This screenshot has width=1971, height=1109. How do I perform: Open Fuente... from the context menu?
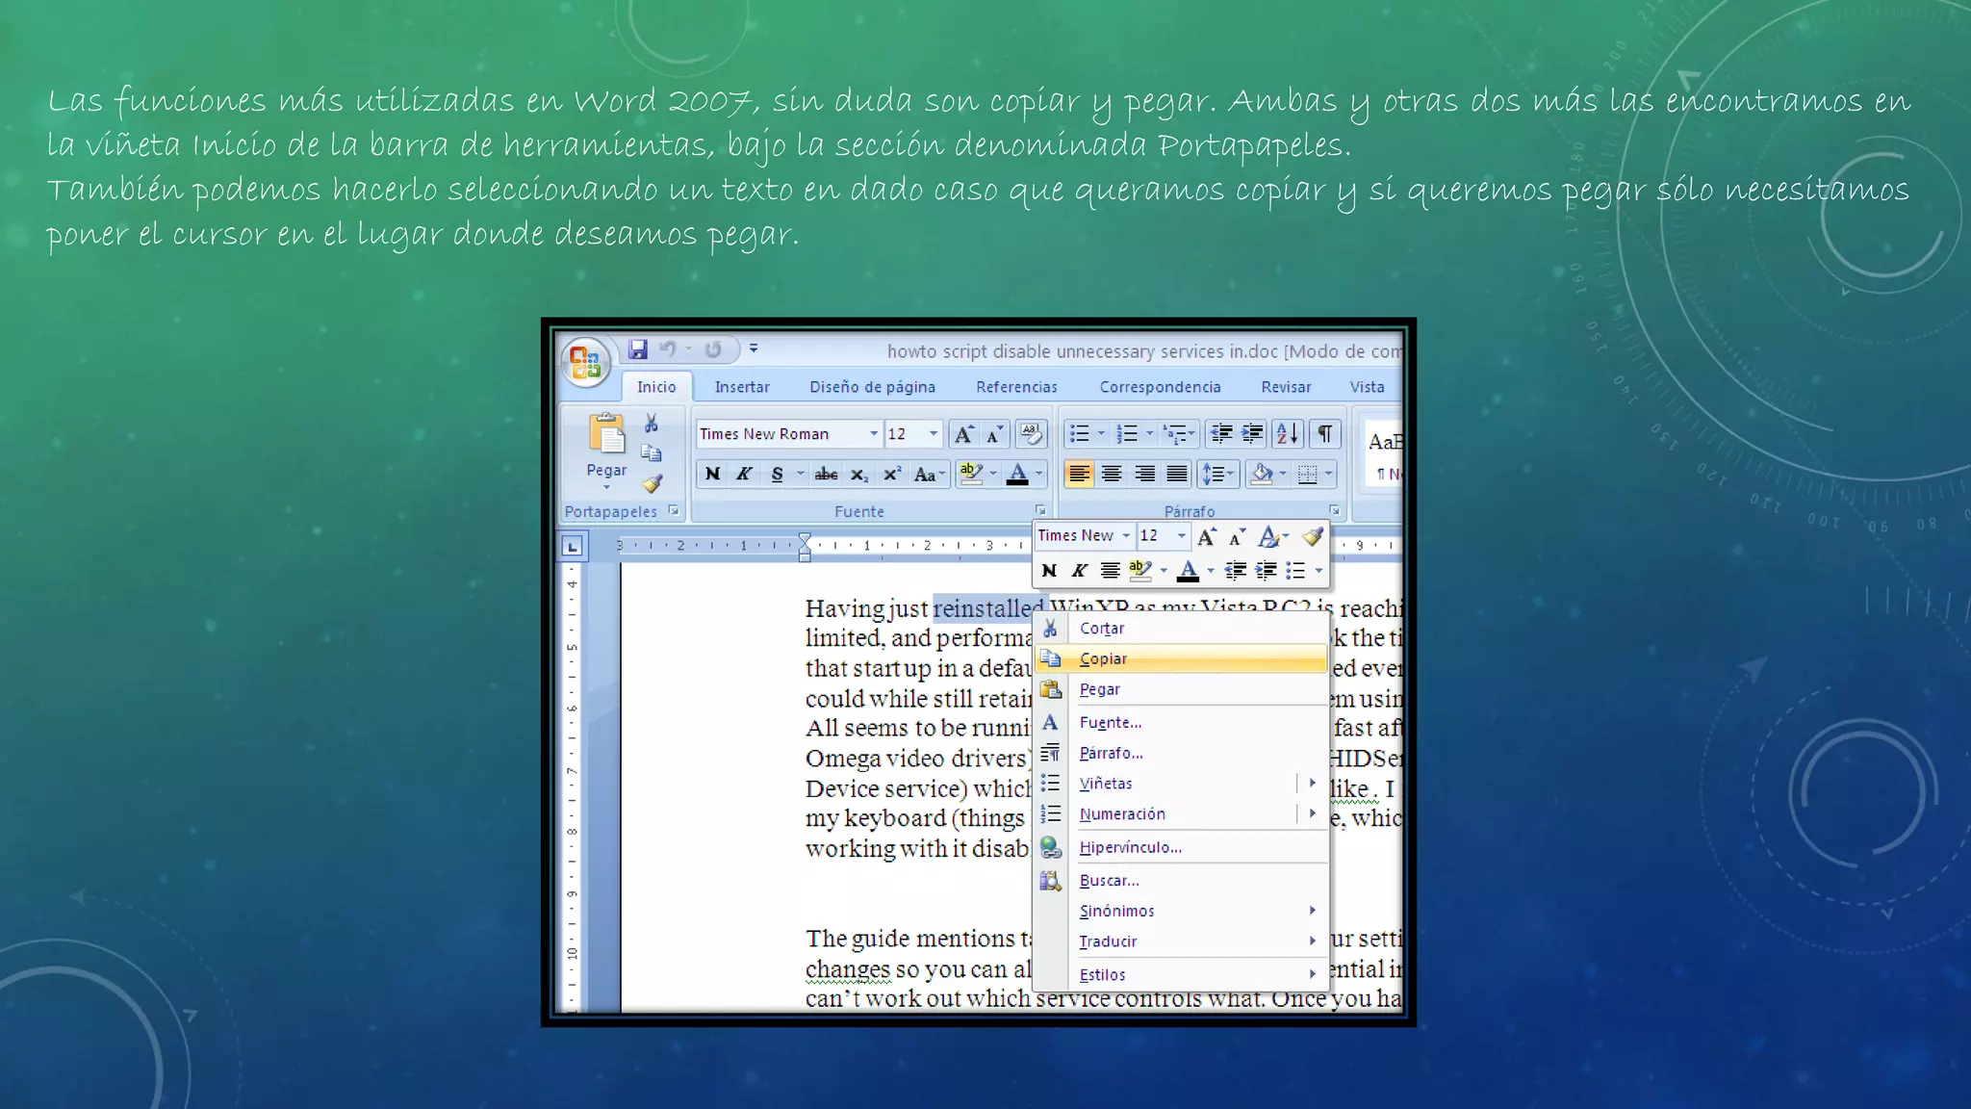tap(1182, 723)
